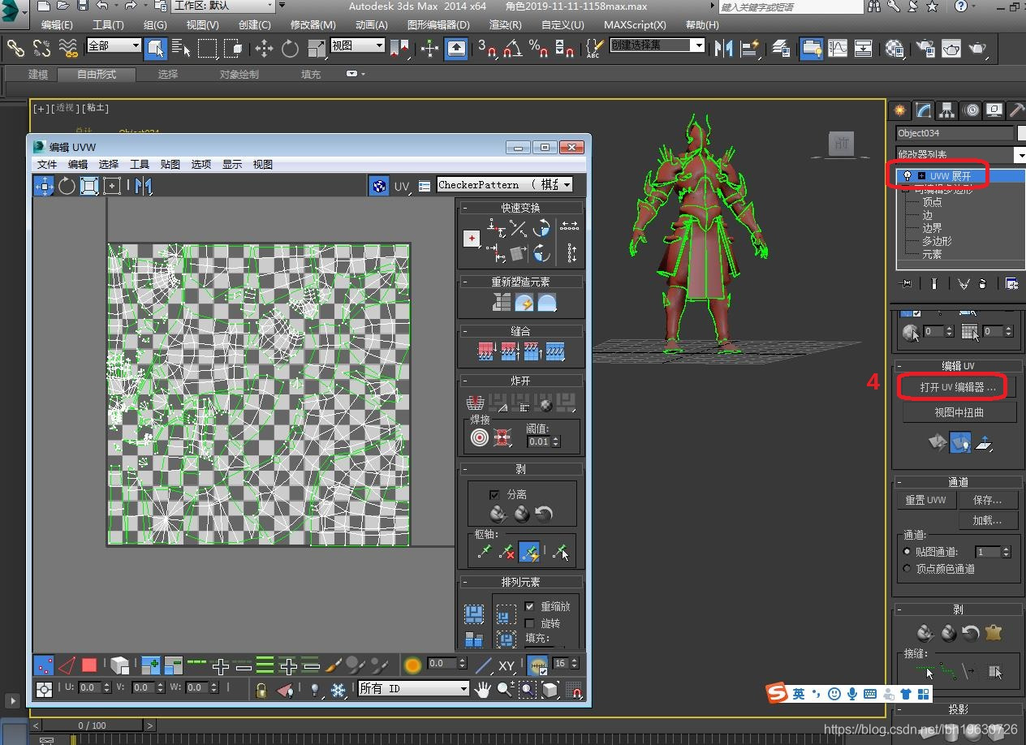Open the CheckerPattern texture dropdown

tap(504, 185)
